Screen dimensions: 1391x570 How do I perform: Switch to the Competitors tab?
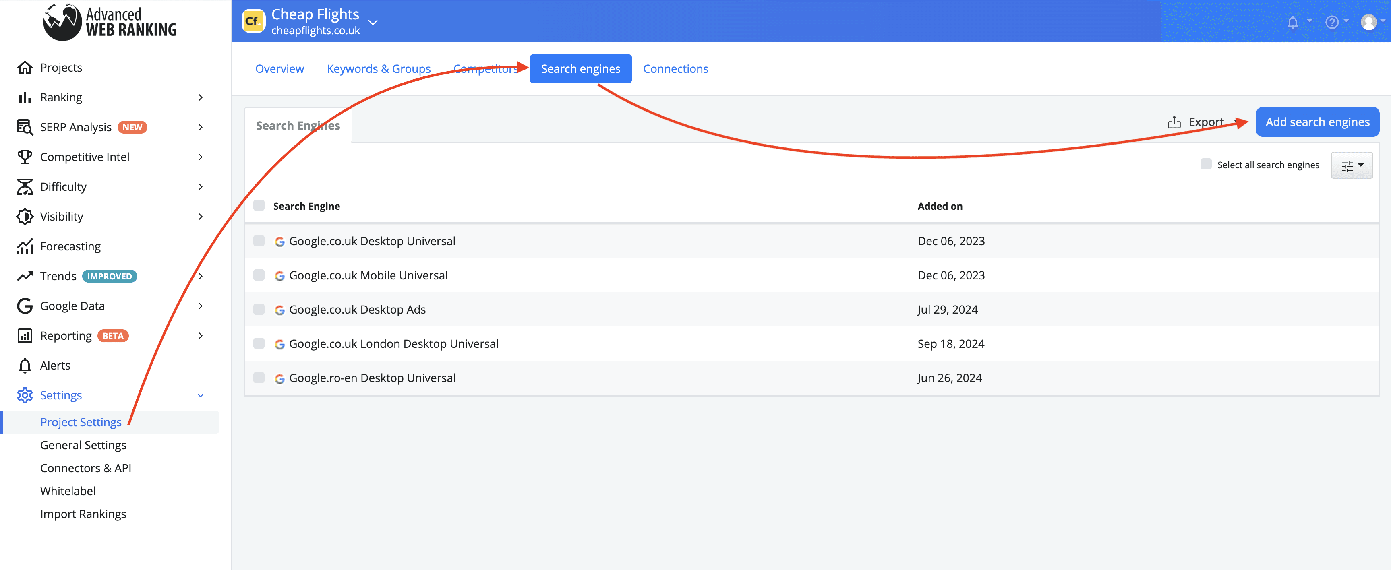pos(486,68)
